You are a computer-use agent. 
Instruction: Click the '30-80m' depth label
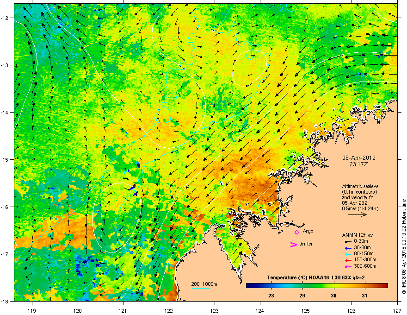(x=362, y=247)
